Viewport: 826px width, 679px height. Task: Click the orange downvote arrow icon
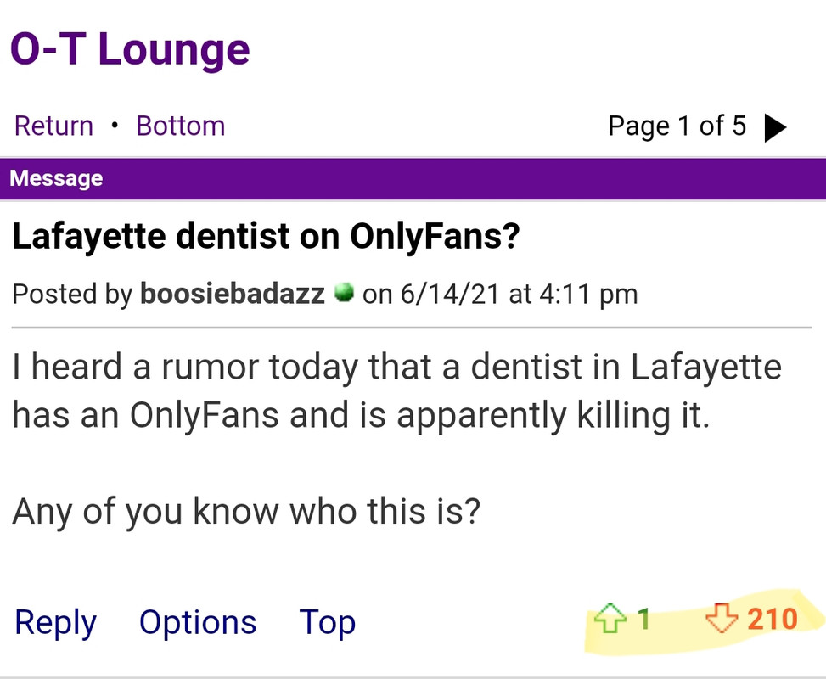click(721, 619)
